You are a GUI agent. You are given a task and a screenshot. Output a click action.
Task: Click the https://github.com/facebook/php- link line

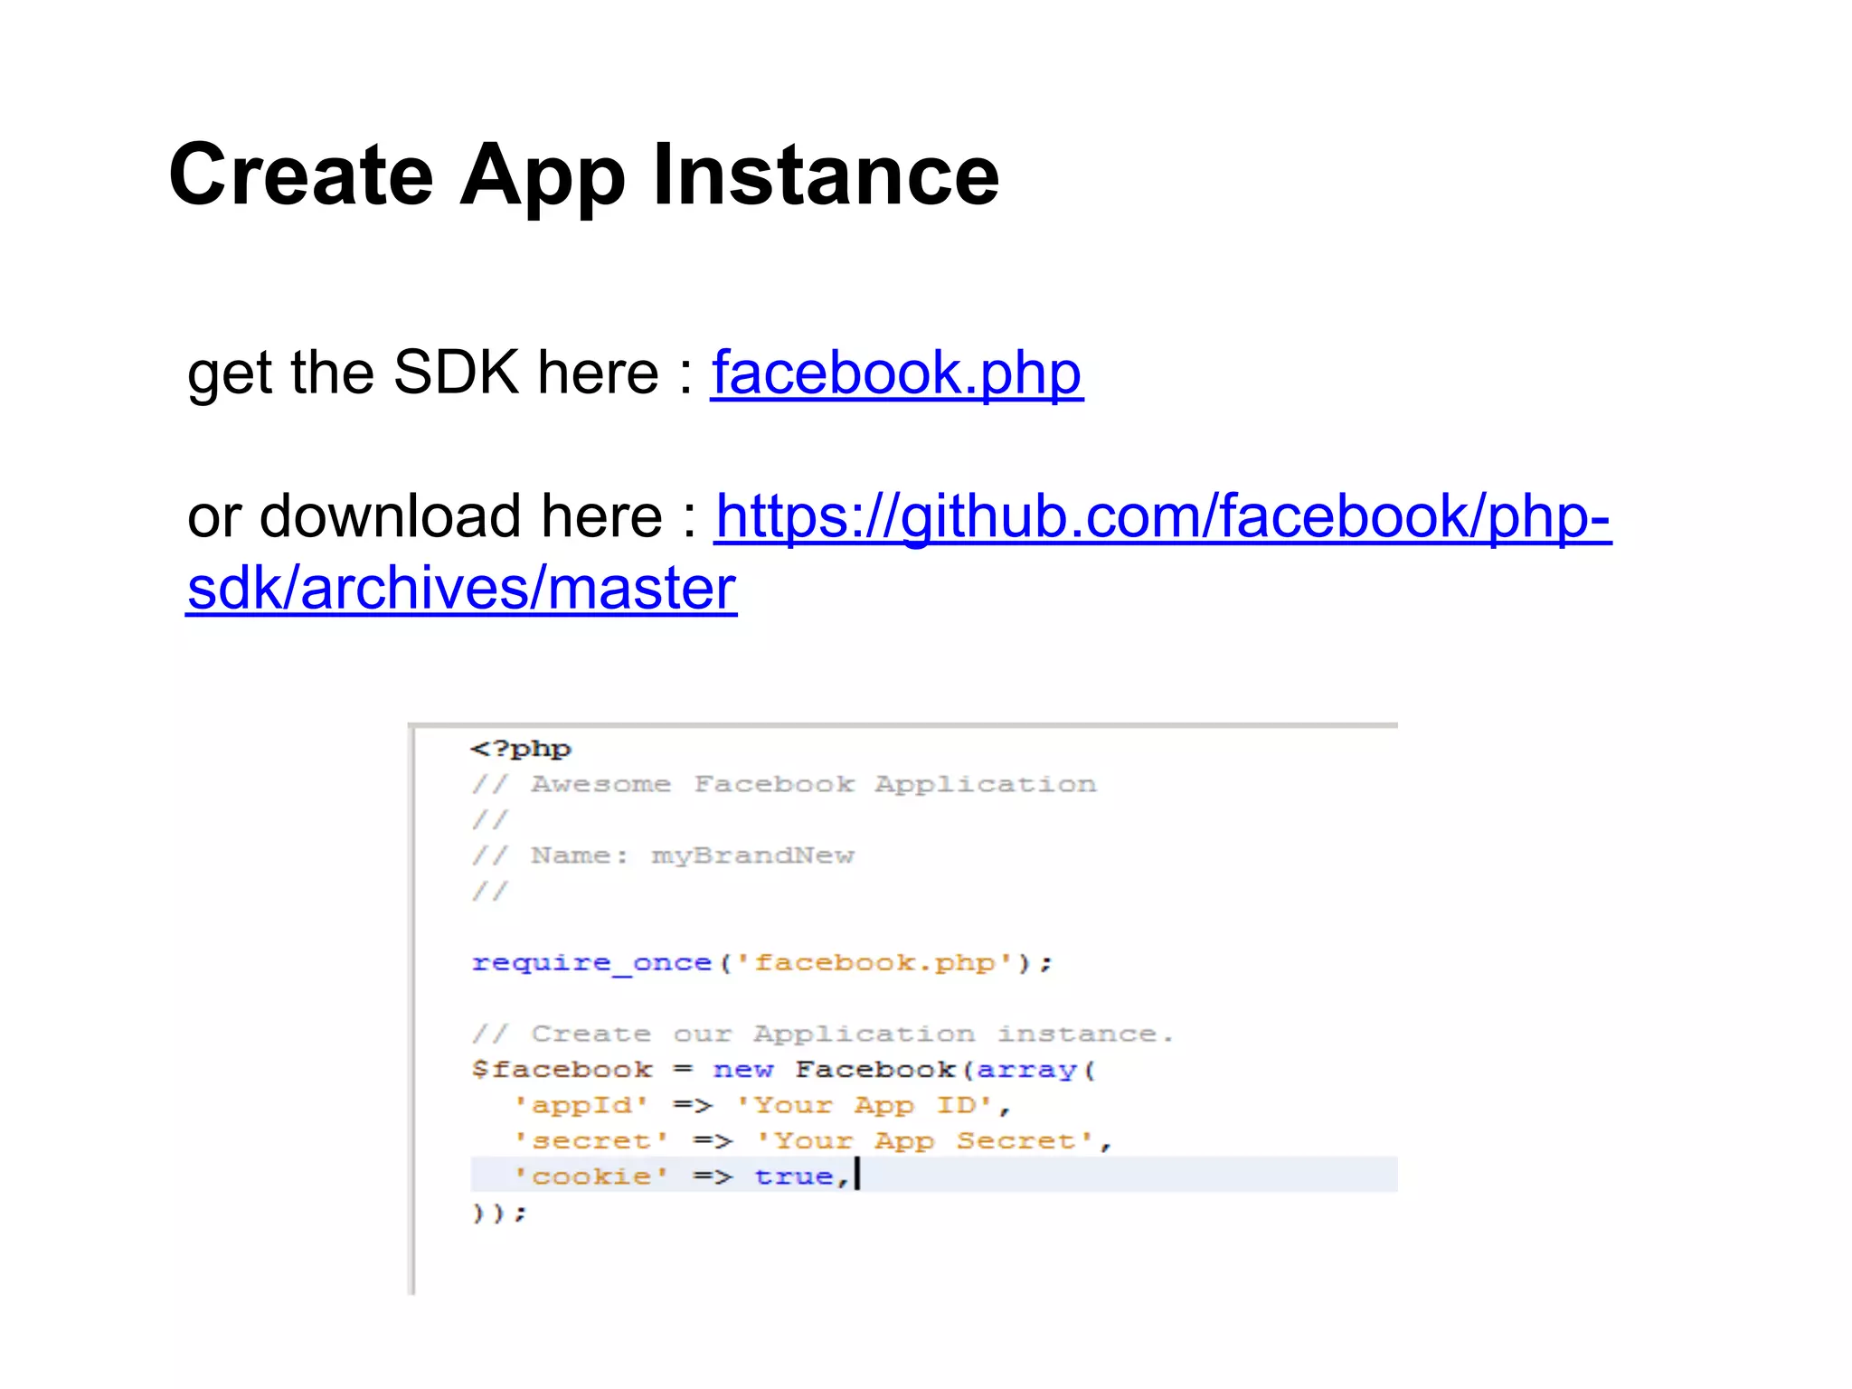click(1162, 516)
